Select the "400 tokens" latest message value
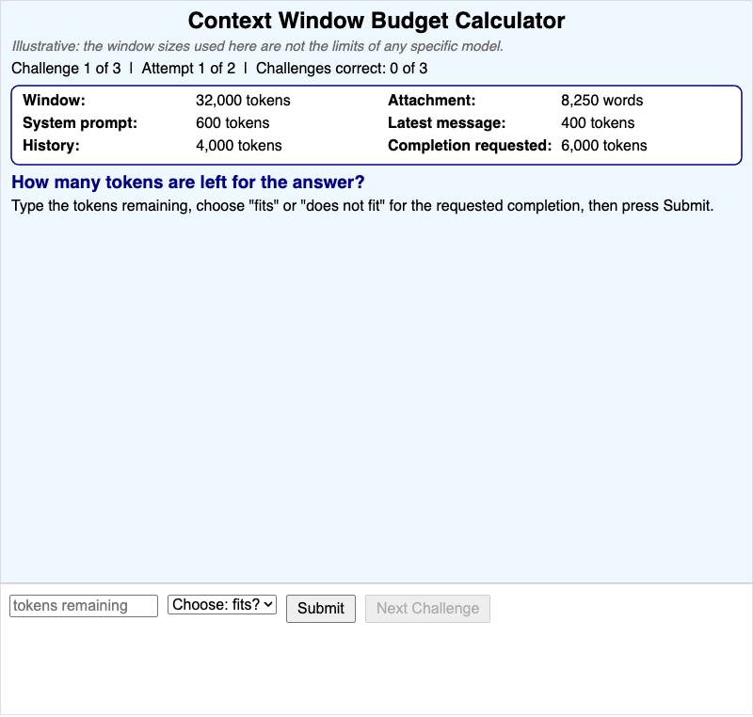This screenshot has width=753, height=717. 598,123
